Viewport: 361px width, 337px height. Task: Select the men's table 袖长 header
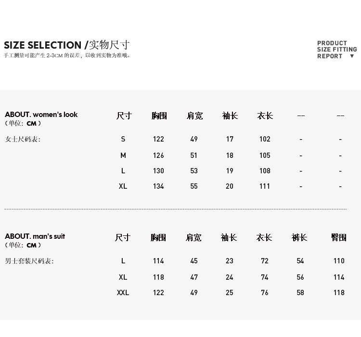click(x=229, y=238)
